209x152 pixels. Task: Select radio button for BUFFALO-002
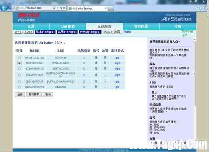tap(19, 69)
